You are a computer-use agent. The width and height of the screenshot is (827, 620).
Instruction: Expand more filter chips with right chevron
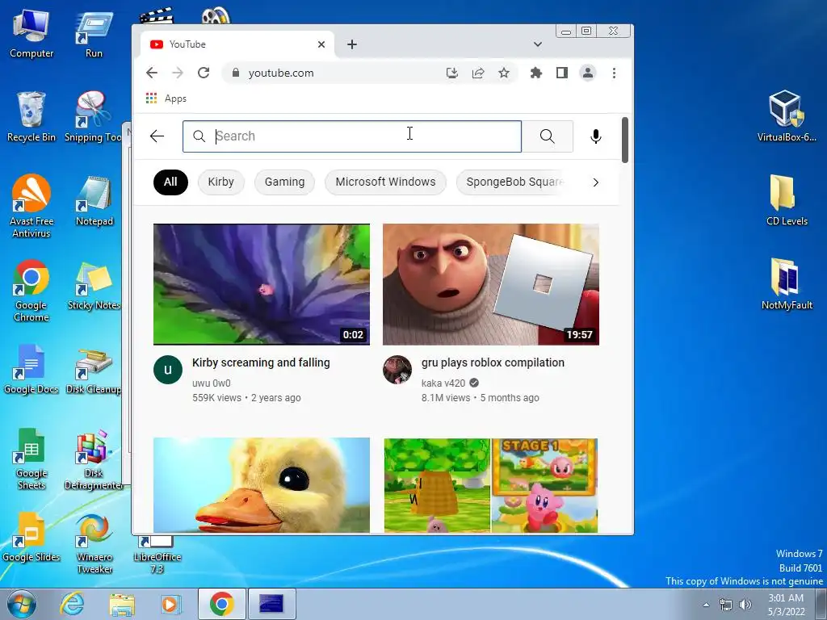tap(595, 182)
